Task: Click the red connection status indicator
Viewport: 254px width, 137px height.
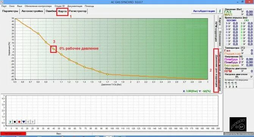Action: pyautogui.click(x=13, y=134)
